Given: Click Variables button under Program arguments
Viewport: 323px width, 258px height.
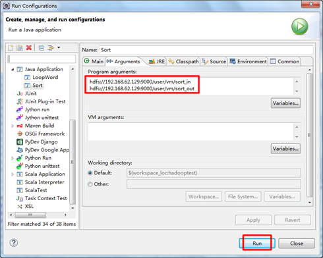Looking at the screenshot, I should (x=285, y=103).
